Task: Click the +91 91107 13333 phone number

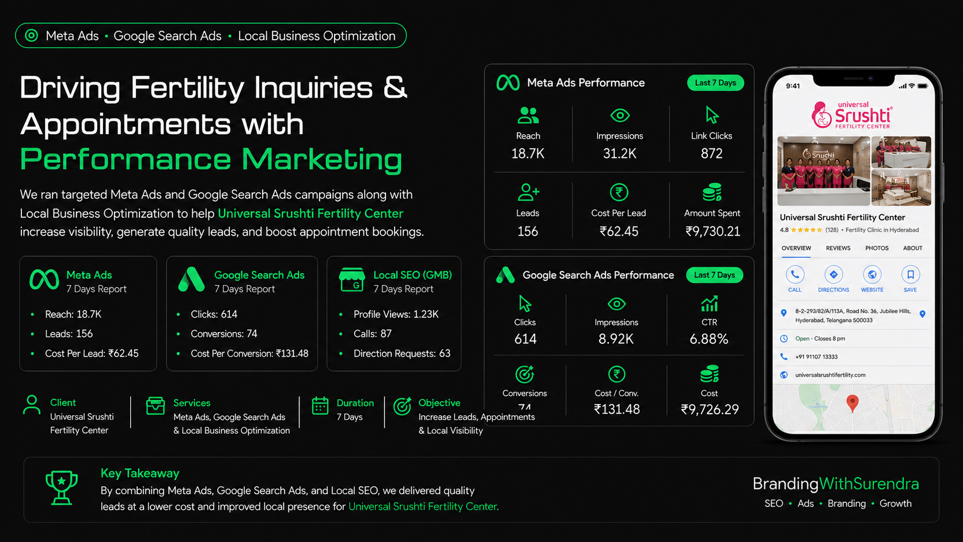Action: click(x=817, y=357)
